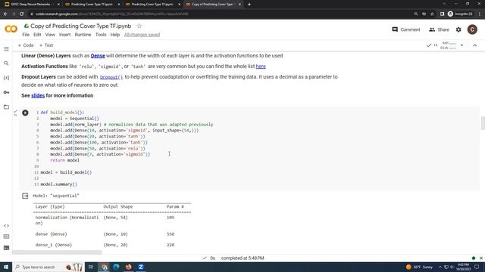Open the slides link
The image size is (485, 272).
click(38, 96)
